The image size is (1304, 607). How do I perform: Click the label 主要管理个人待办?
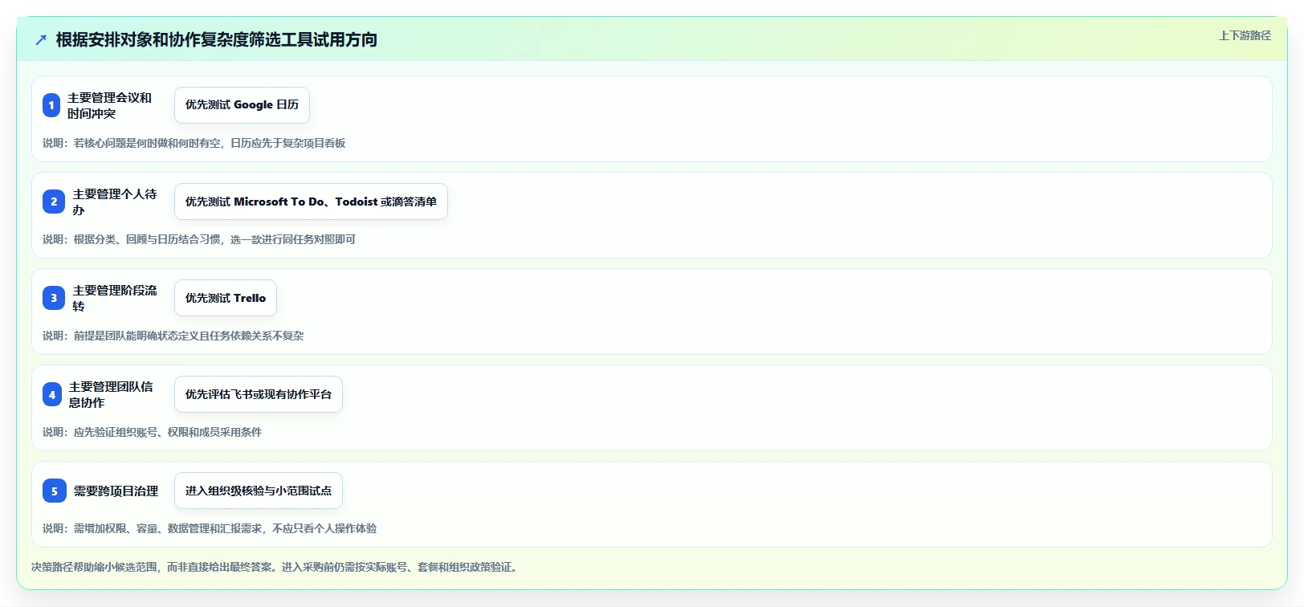pos(115,202)
